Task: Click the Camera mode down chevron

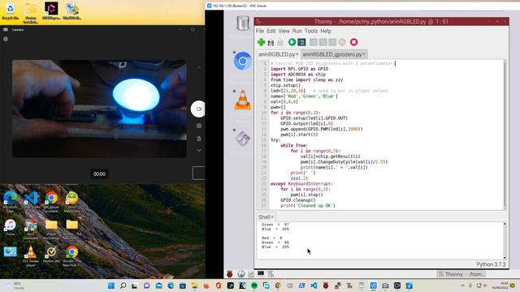Action: click(x=198, y=151)
